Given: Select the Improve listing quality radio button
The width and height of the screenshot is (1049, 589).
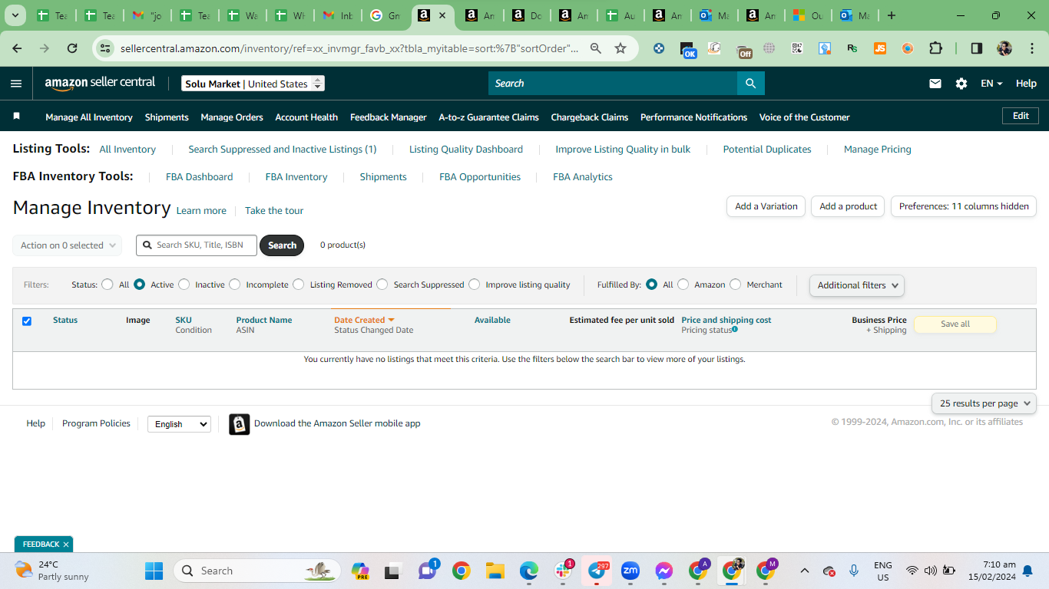Looking at the screenshot, I should pyautogui.click(x=475, y=285).
